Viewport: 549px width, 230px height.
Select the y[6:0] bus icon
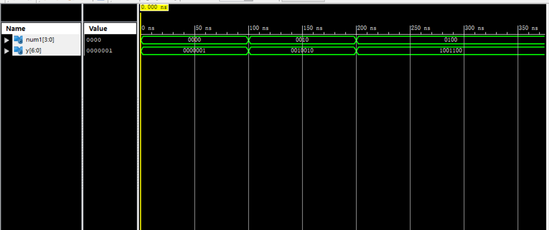click(18, 50)
